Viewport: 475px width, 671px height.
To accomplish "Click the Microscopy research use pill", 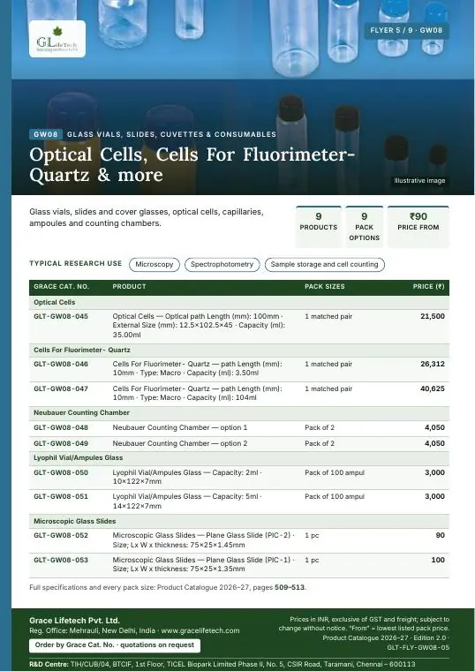I will (155, 265).
